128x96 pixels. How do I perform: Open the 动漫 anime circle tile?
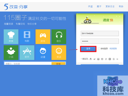(x=43, y=53)
